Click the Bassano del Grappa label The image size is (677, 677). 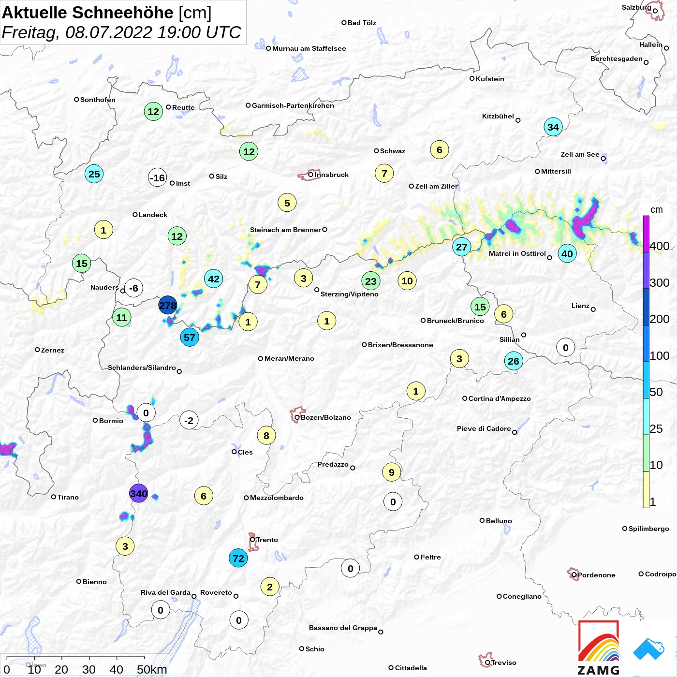343,628
